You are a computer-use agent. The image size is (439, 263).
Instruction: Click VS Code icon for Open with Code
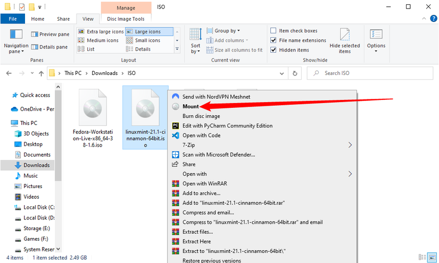pyautogui.click(x=176, y=135)
